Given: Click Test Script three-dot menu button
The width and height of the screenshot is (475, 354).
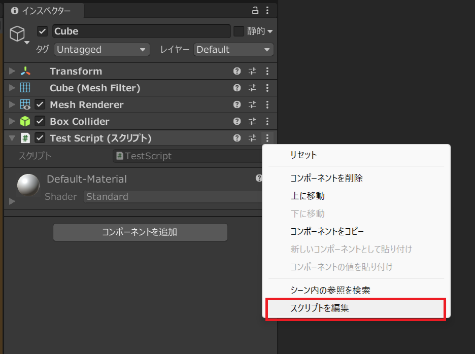Looking at the screenshot, I should 267,138.
